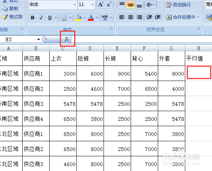Viewport: 212px width, 171px height.
Task: Align text to vertical middle
Action: tap(130, 5)
